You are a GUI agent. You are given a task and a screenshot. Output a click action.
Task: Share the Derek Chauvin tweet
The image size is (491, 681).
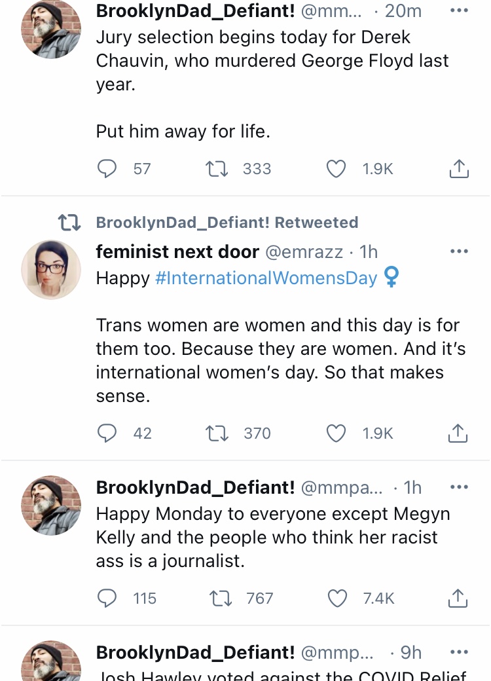(458, 169)
